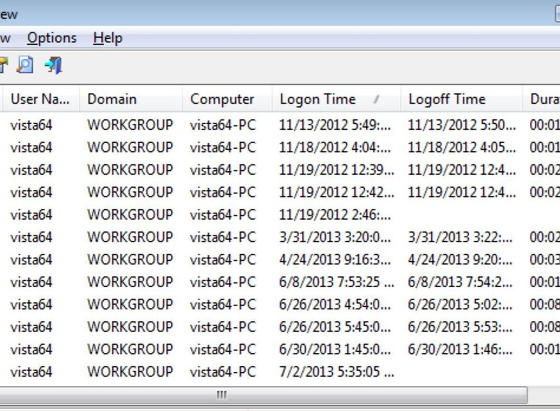560x411 pixels.
Task: Open the Options menu
Action: 52,38
